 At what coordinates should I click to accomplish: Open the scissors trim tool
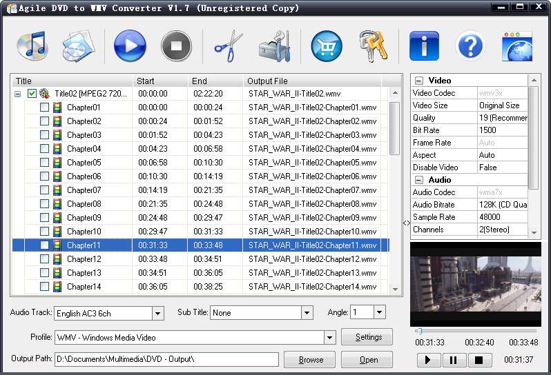pyautogui.click(x=229, y=46)
